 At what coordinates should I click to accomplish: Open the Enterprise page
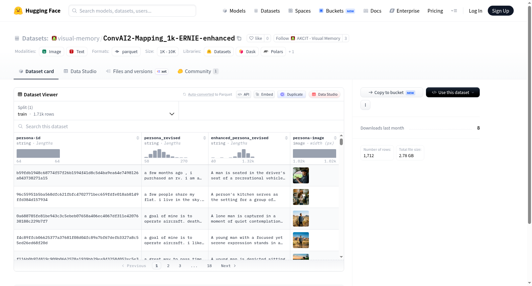coord(404,11)
